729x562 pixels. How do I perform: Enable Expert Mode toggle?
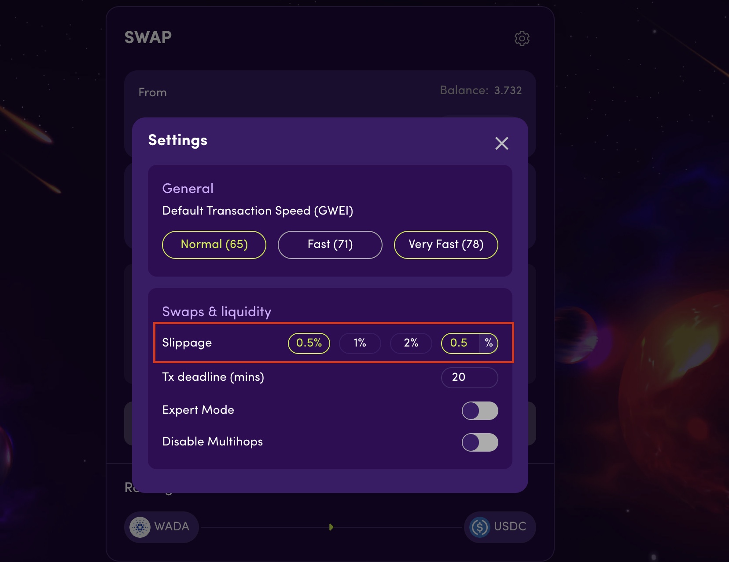[x=480, y=411]
